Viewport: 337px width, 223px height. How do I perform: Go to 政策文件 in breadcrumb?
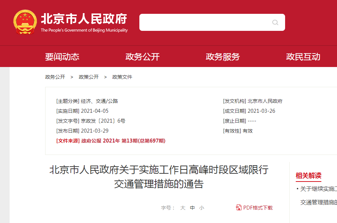(x=122, y=77)
